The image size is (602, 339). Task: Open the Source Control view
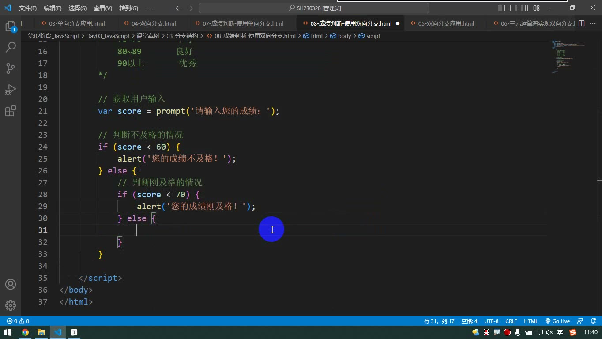[11, 68]
